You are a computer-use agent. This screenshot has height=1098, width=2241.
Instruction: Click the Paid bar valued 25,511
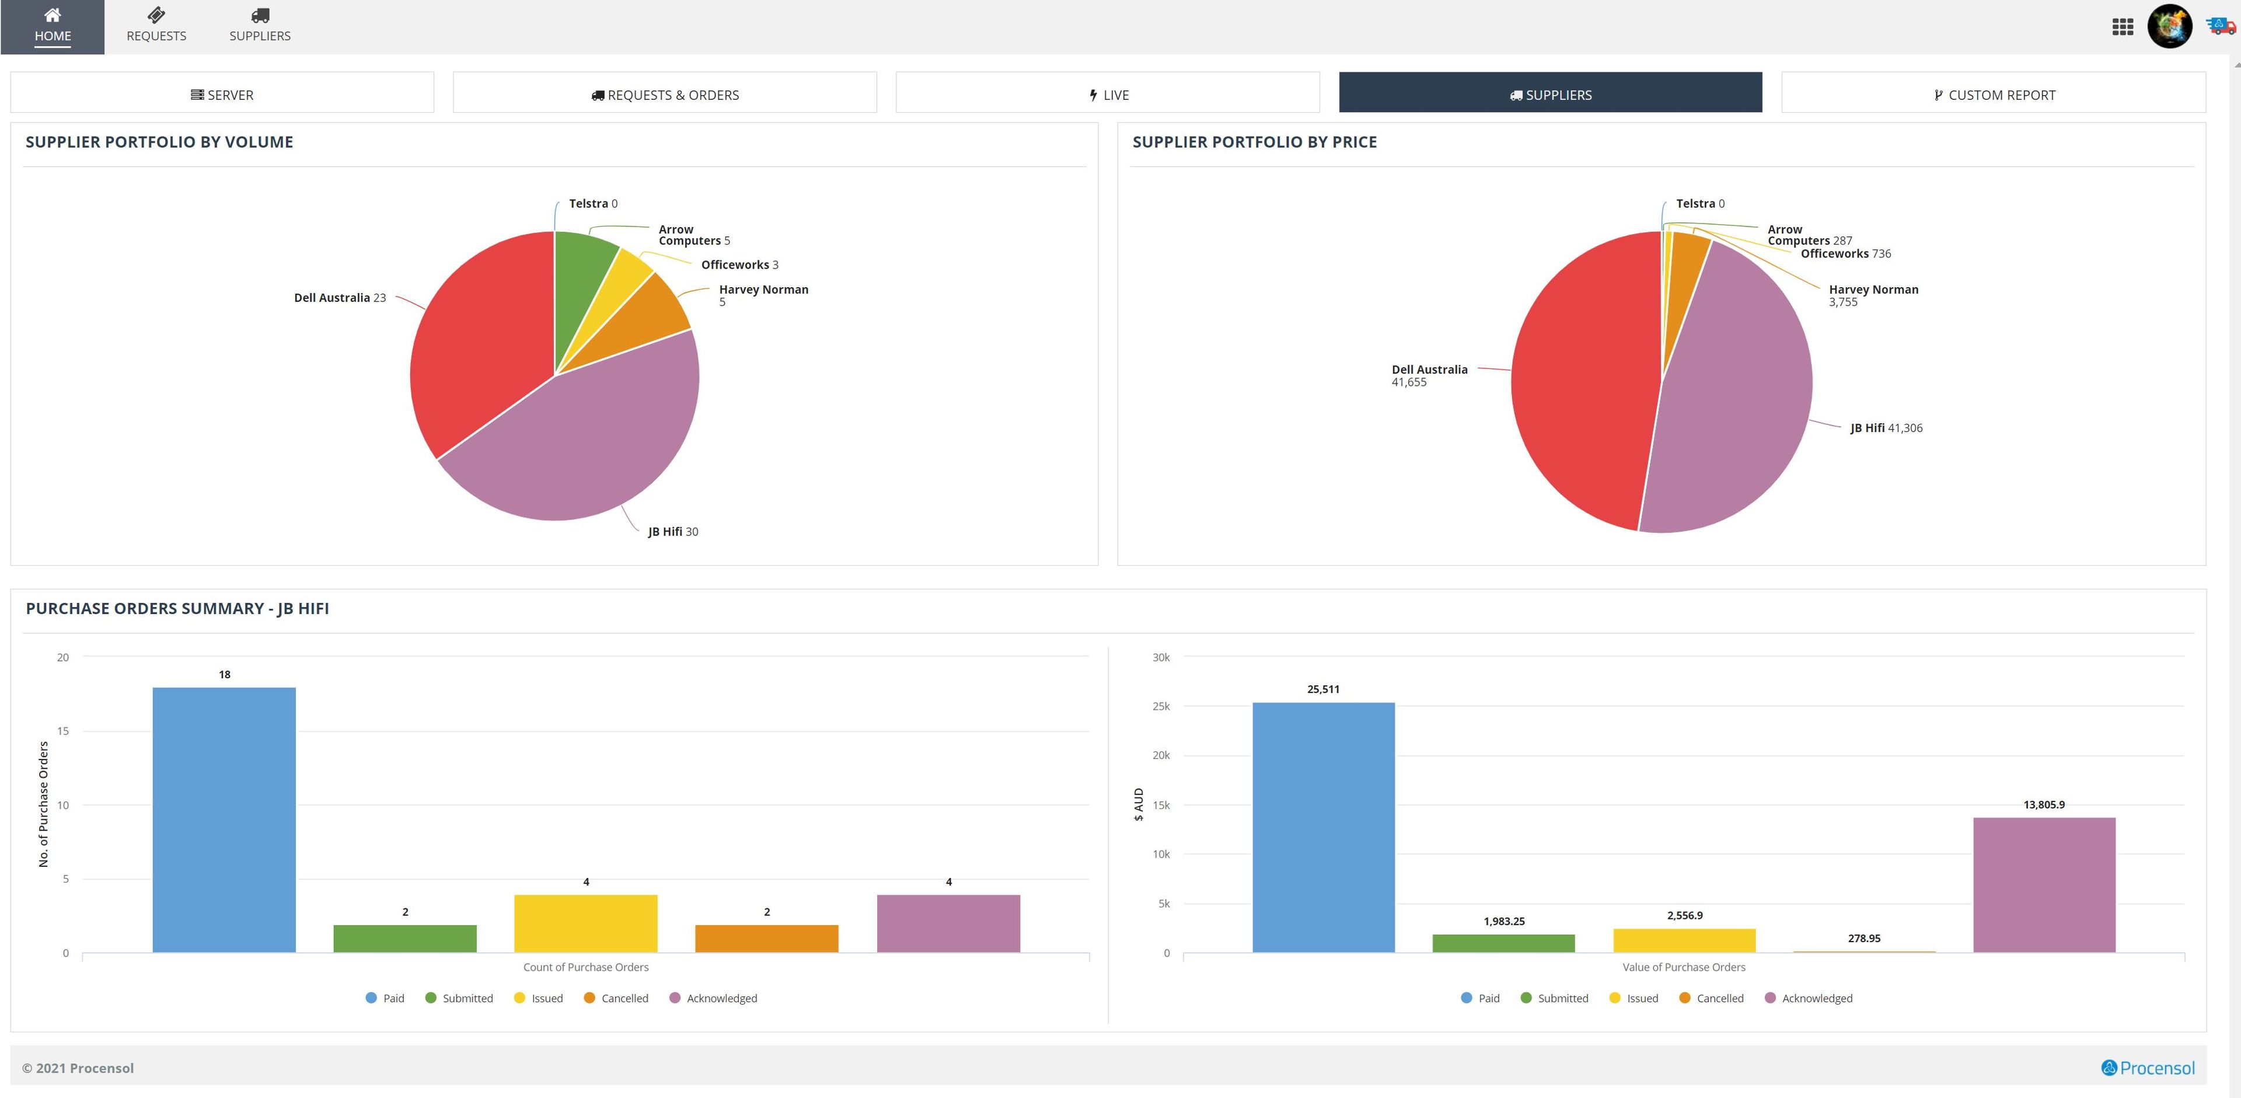coord(1323,827)
